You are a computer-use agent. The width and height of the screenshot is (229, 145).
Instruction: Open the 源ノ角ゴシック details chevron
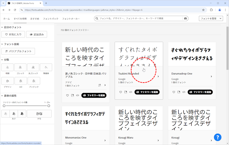point(105,85)
